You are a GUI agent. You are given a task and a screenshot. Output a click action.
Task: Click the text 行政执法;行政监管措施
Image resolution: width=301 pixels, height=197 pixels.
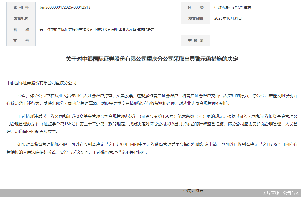[x=233, y=7]
